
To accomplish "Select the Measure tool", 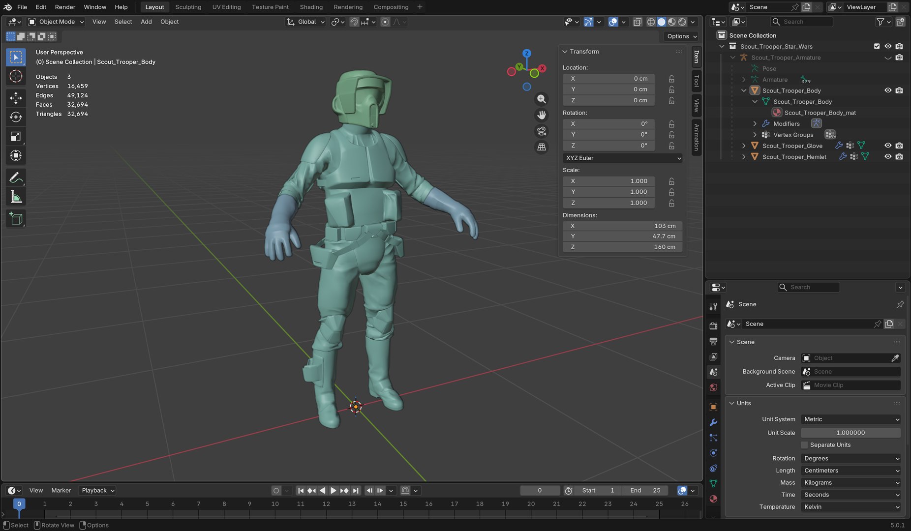I will [16, 197].
